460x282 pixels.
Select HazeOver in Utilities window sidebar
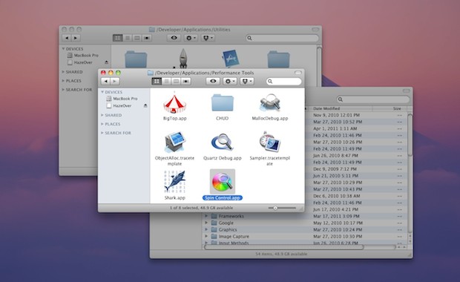pos(80,62)
